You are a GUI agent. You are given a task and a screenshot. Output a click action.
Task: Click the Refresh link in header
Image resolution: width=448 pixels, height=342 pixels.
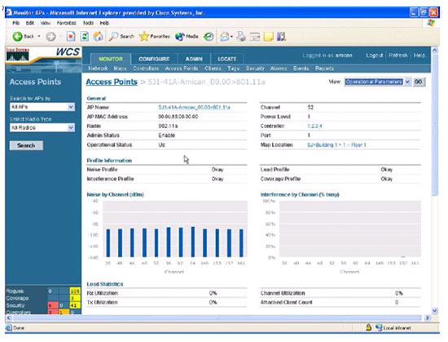[398, 56]
